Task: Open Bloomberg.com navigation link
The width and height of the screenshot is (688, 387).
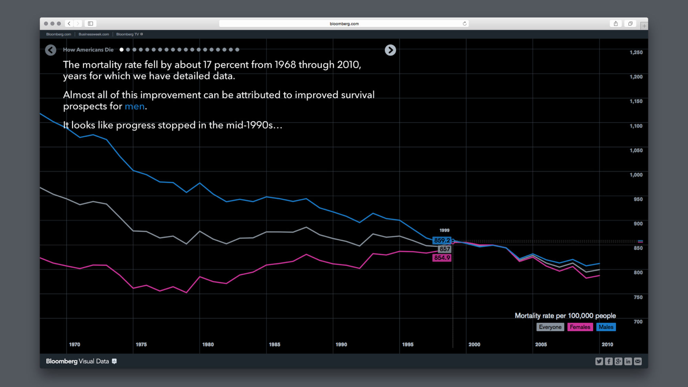Action: 58,34
